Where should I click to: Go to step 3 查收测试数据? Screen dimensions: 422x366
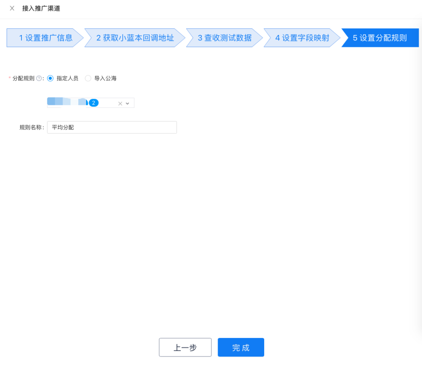[x=224, y=38]
